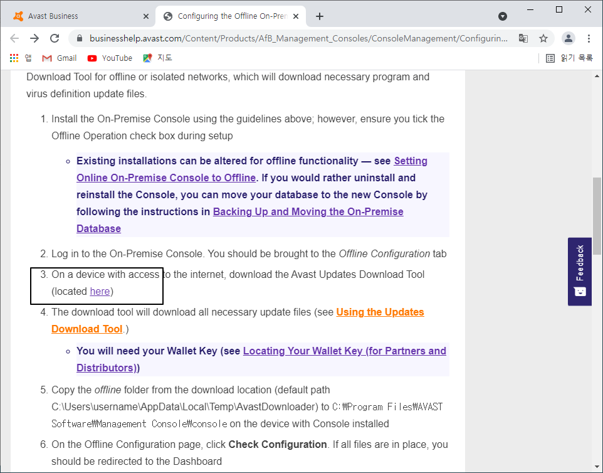The height and width of the screenshot is (473, 603).
Task: Reload the current page
Action: (x=55, y=38)
